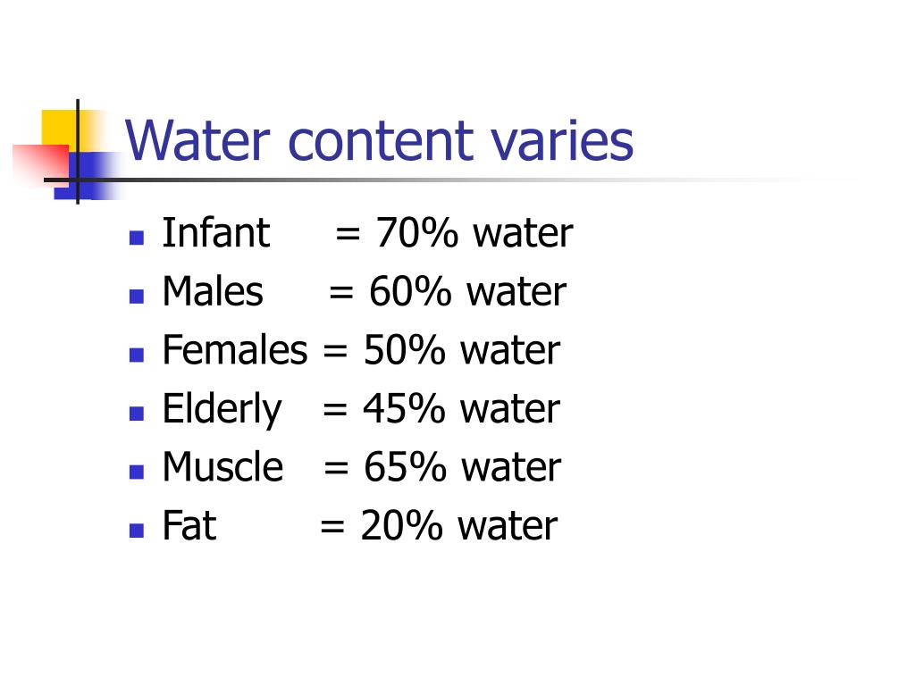This screenshot has width=915, height=686.
Task: Click the blue square in title decoration
Action: (88, 176)
